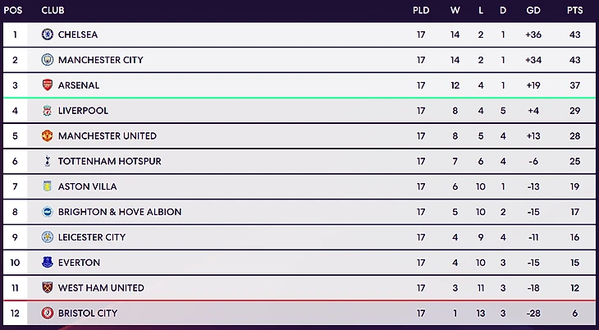This screenshot has width=599, height=330.
Task: Click the West Ham United crest
Action: pyautogui.click(x=47, y=288)
